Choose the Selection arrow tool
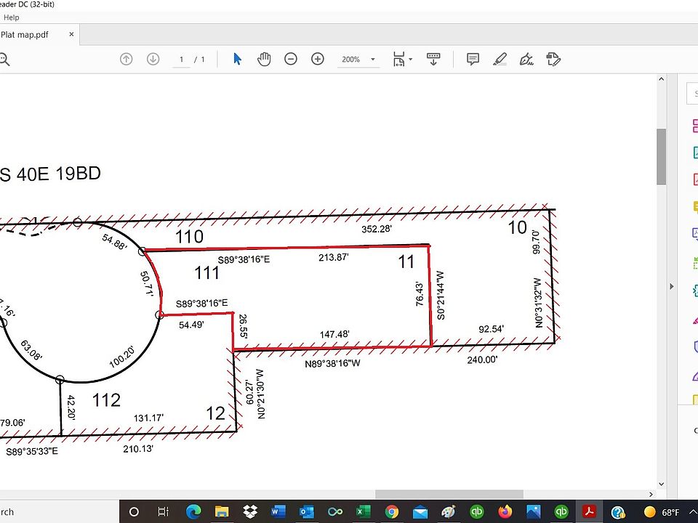698x523 pixels. coord(237,59)
